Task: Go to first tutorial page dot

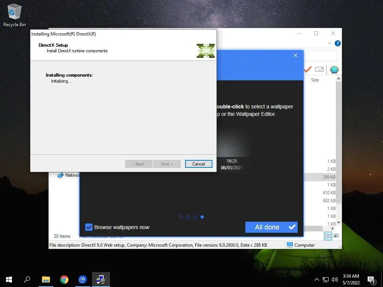Action: pos(181,217)
